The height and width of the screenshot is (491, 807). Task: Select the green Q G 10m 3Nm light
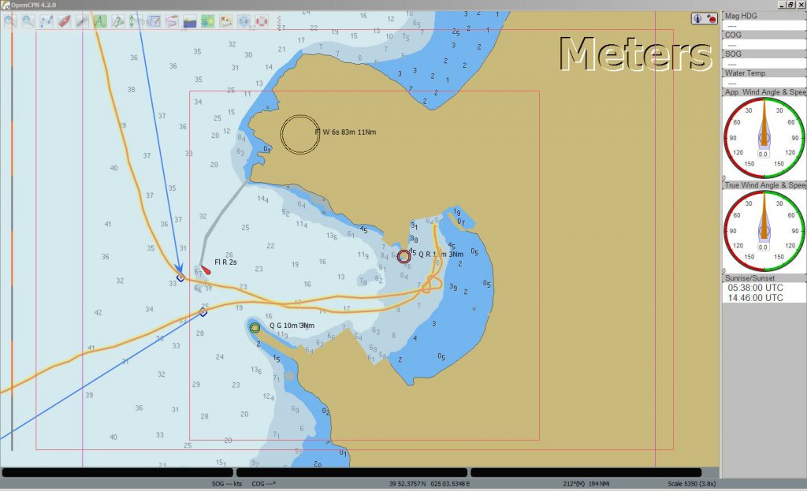click(255, 328)
